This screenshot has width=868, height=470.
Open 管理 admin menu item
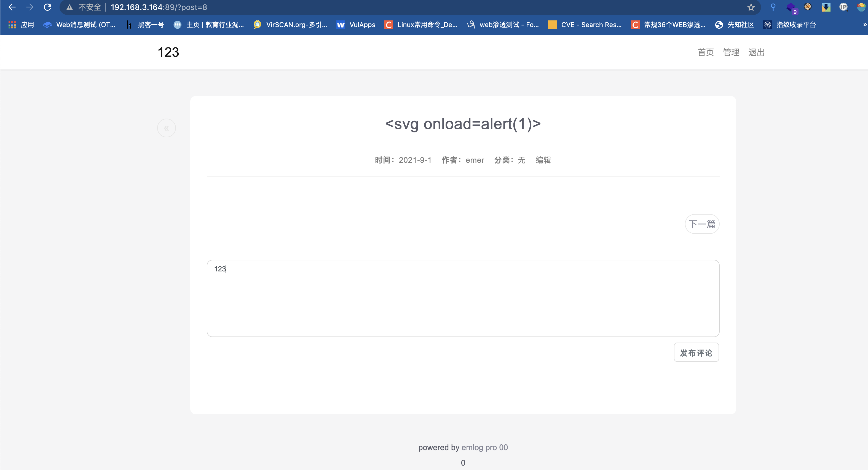tap(731, 52)
